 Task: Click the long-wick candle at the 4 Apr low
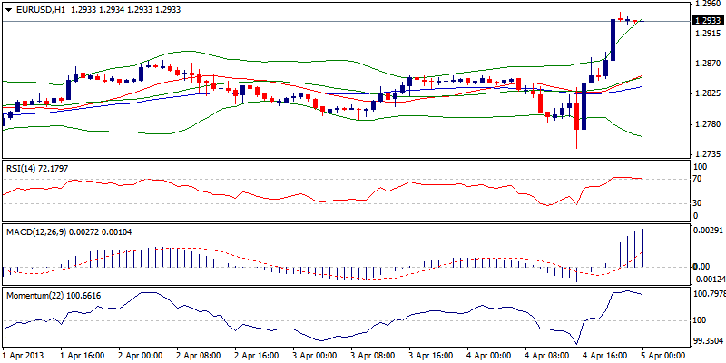coord(576,125)
